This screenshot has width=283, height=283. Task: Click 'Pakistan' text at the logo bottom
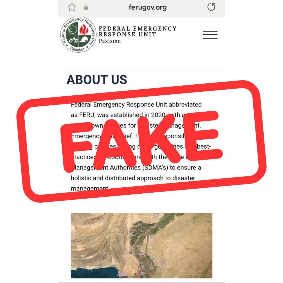[77, 49]
